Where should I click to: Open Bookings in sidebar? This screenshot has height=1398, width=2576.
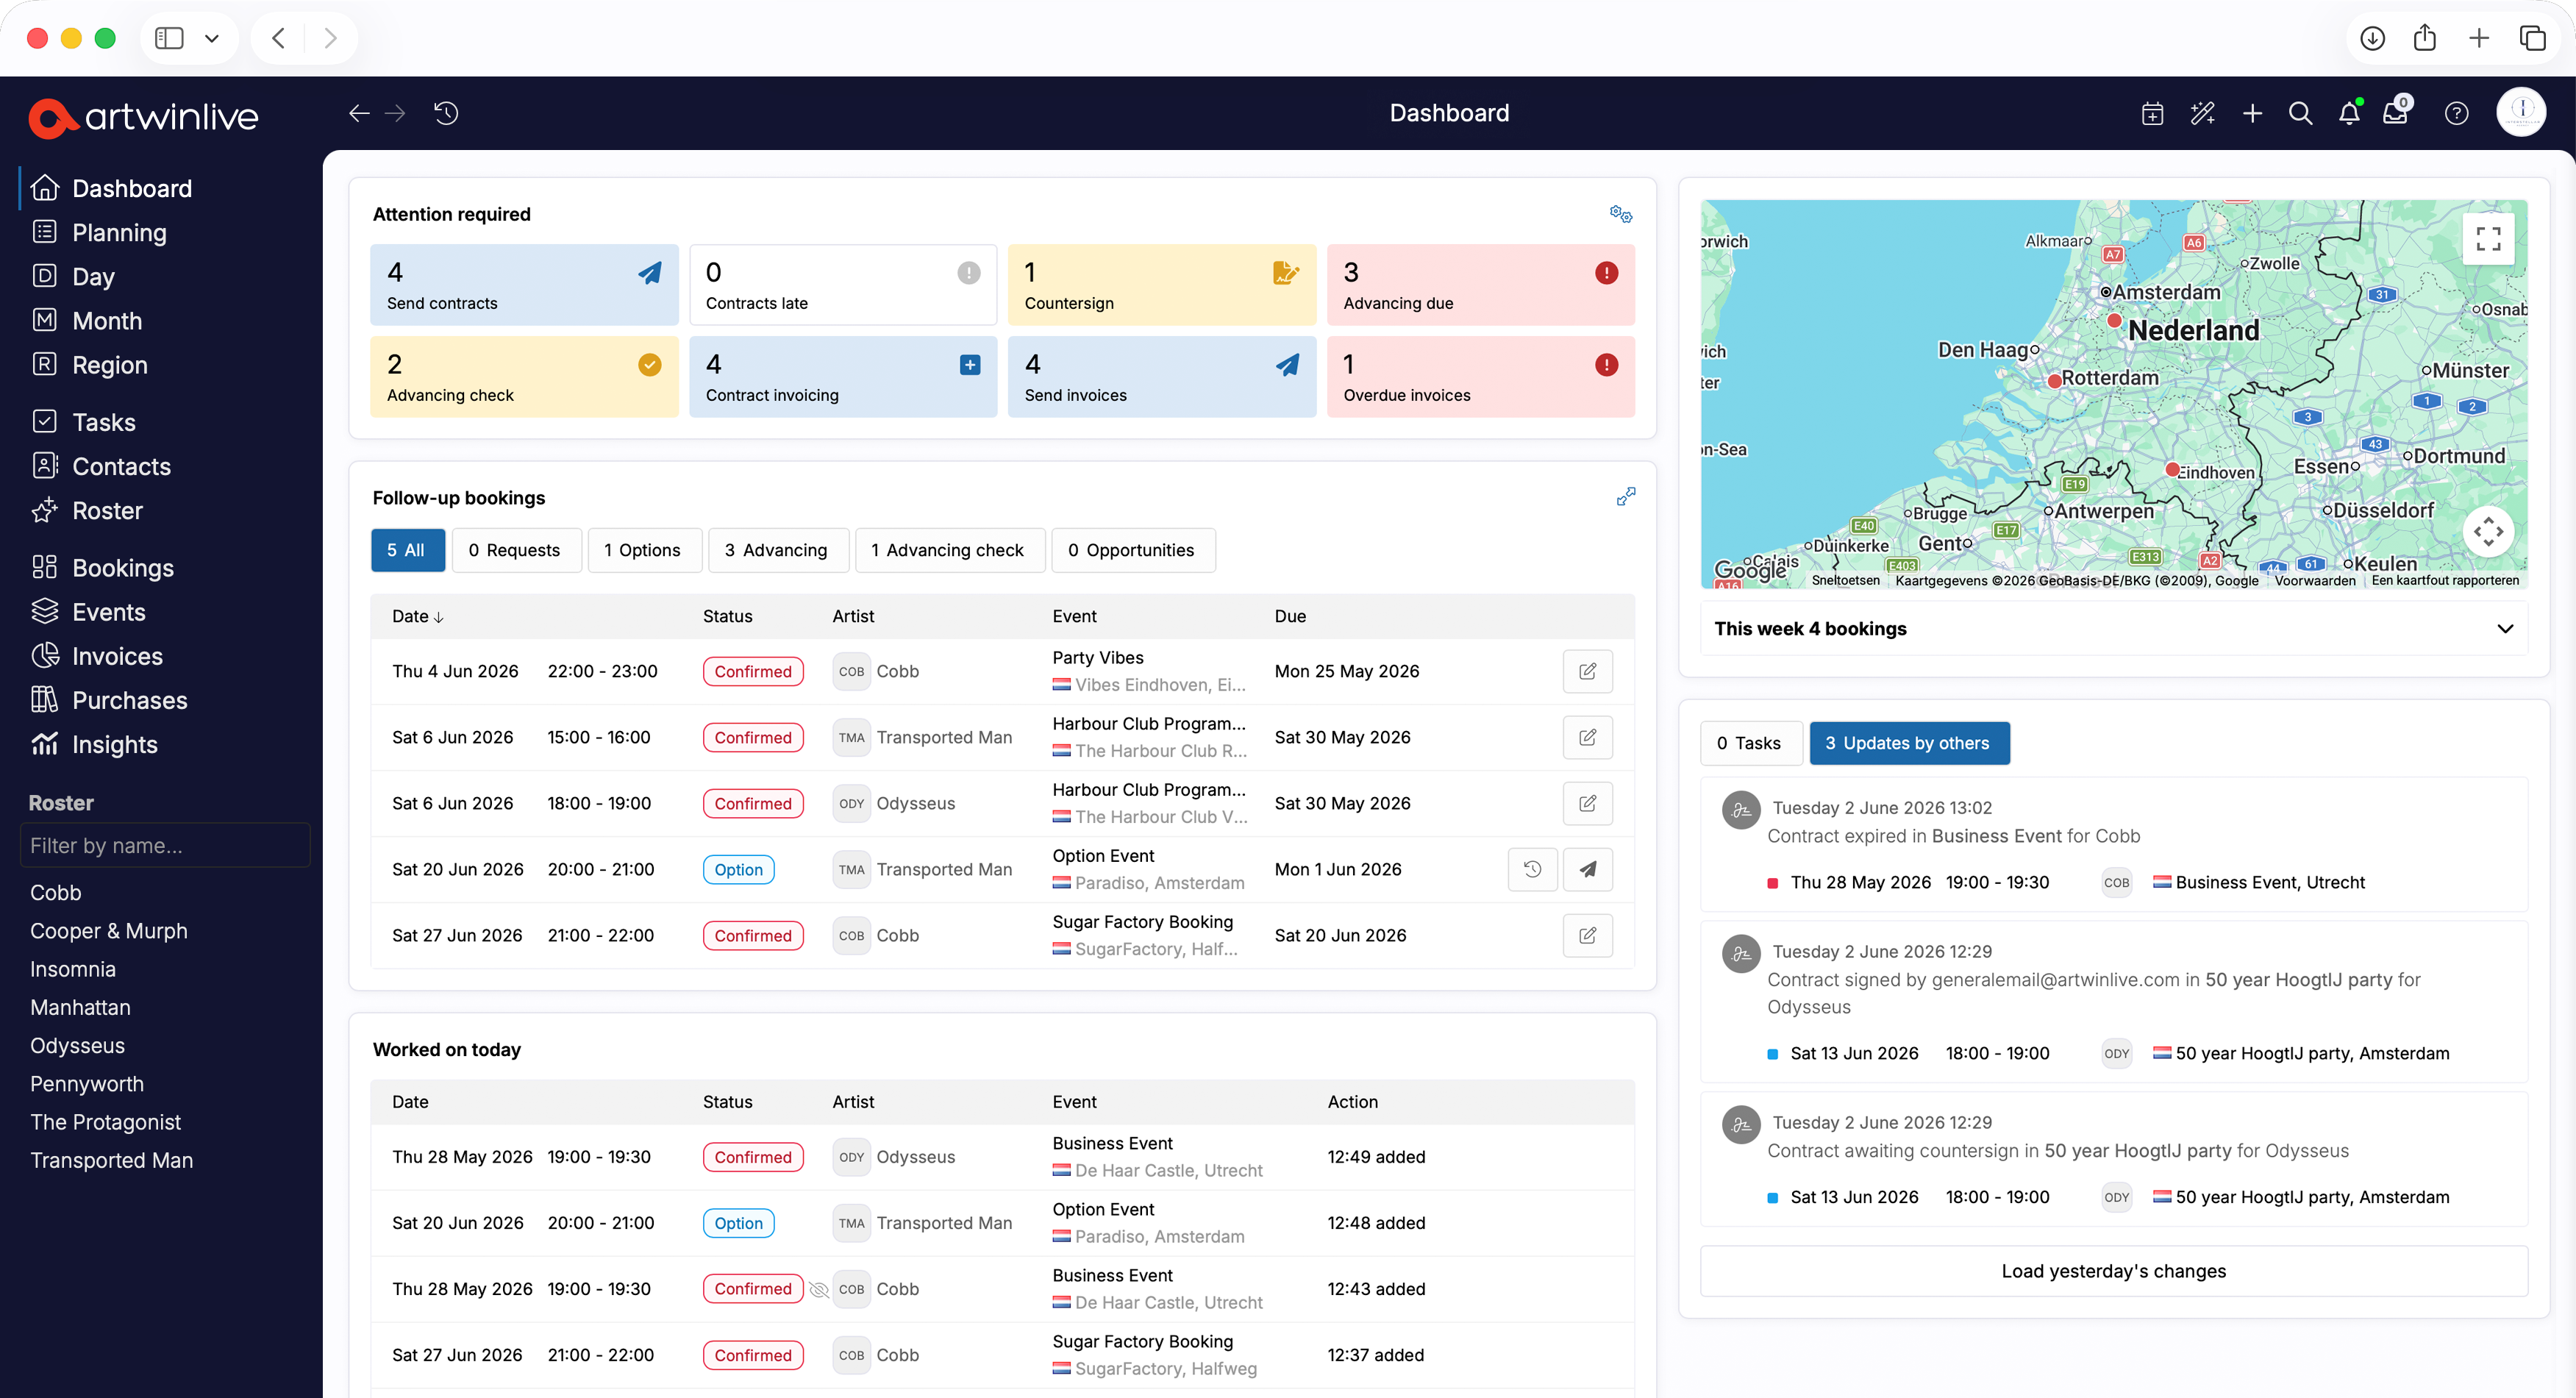(x=123, y=568)
